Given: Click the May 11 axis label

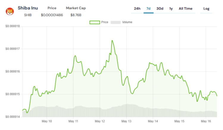Looking at the screenshot, I should pos(73,121).
